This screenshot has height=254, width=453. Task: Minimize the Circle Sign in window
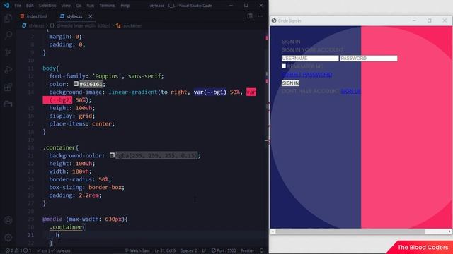click(x=414, y=20)
